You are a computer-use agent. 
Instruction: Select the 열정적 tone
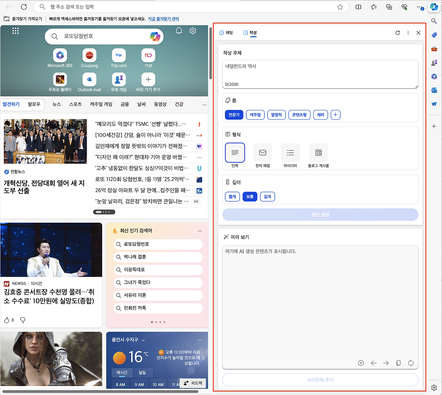276,115
